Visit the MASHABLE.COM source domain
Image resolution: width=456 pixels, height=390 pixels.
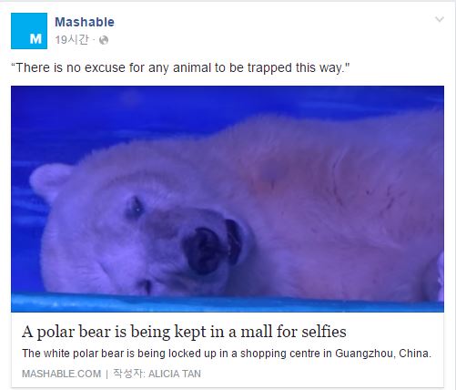coord(62,374)
